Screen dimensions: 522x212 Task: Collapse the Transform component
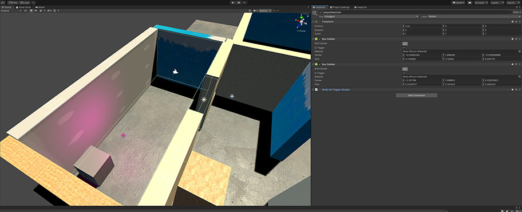coord(313,22)
